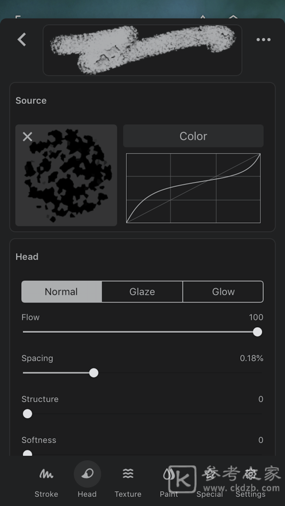Click the Color source button
Image resolution: width=285 pixels, height=506 pixels.
point(193,136)
